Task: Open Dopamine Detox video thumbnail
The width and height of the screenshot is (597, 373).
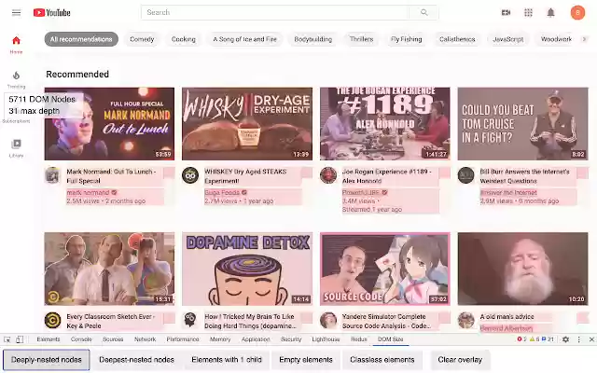Action: point(247,269)
